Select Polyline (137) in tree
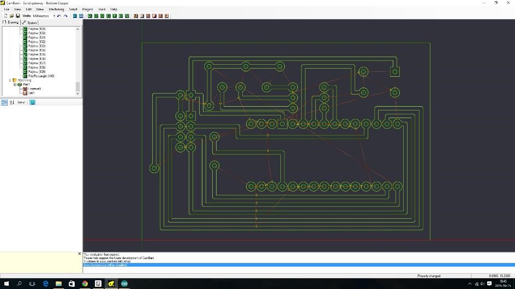This screenshot has width=515, height=289. click(37, 63)
